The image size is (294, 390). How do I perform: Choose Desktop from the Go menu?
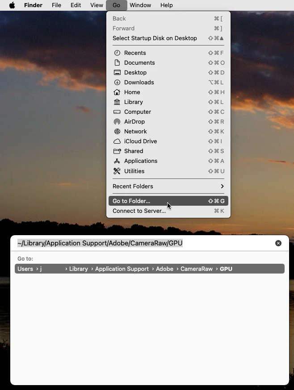(168, 73)
